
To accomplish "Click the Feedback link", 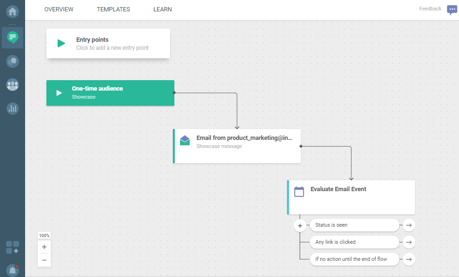I will pyautogui.click(x=430, y=9).
